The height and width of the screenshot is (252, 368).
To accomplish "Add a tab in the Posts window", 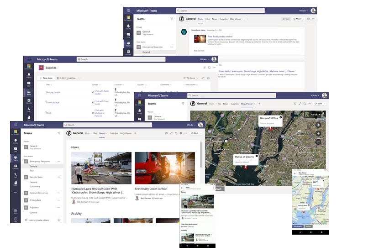I will click(x=245, y=19).
